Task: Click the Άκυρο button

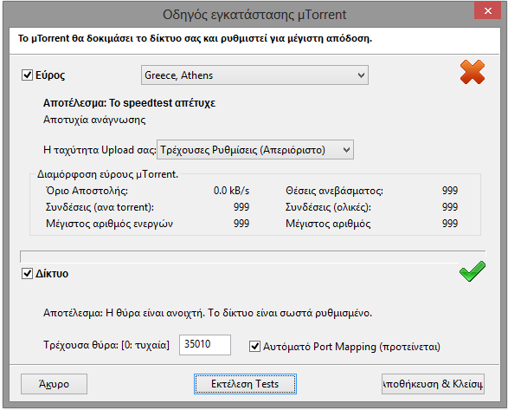Action: [54, 384]
